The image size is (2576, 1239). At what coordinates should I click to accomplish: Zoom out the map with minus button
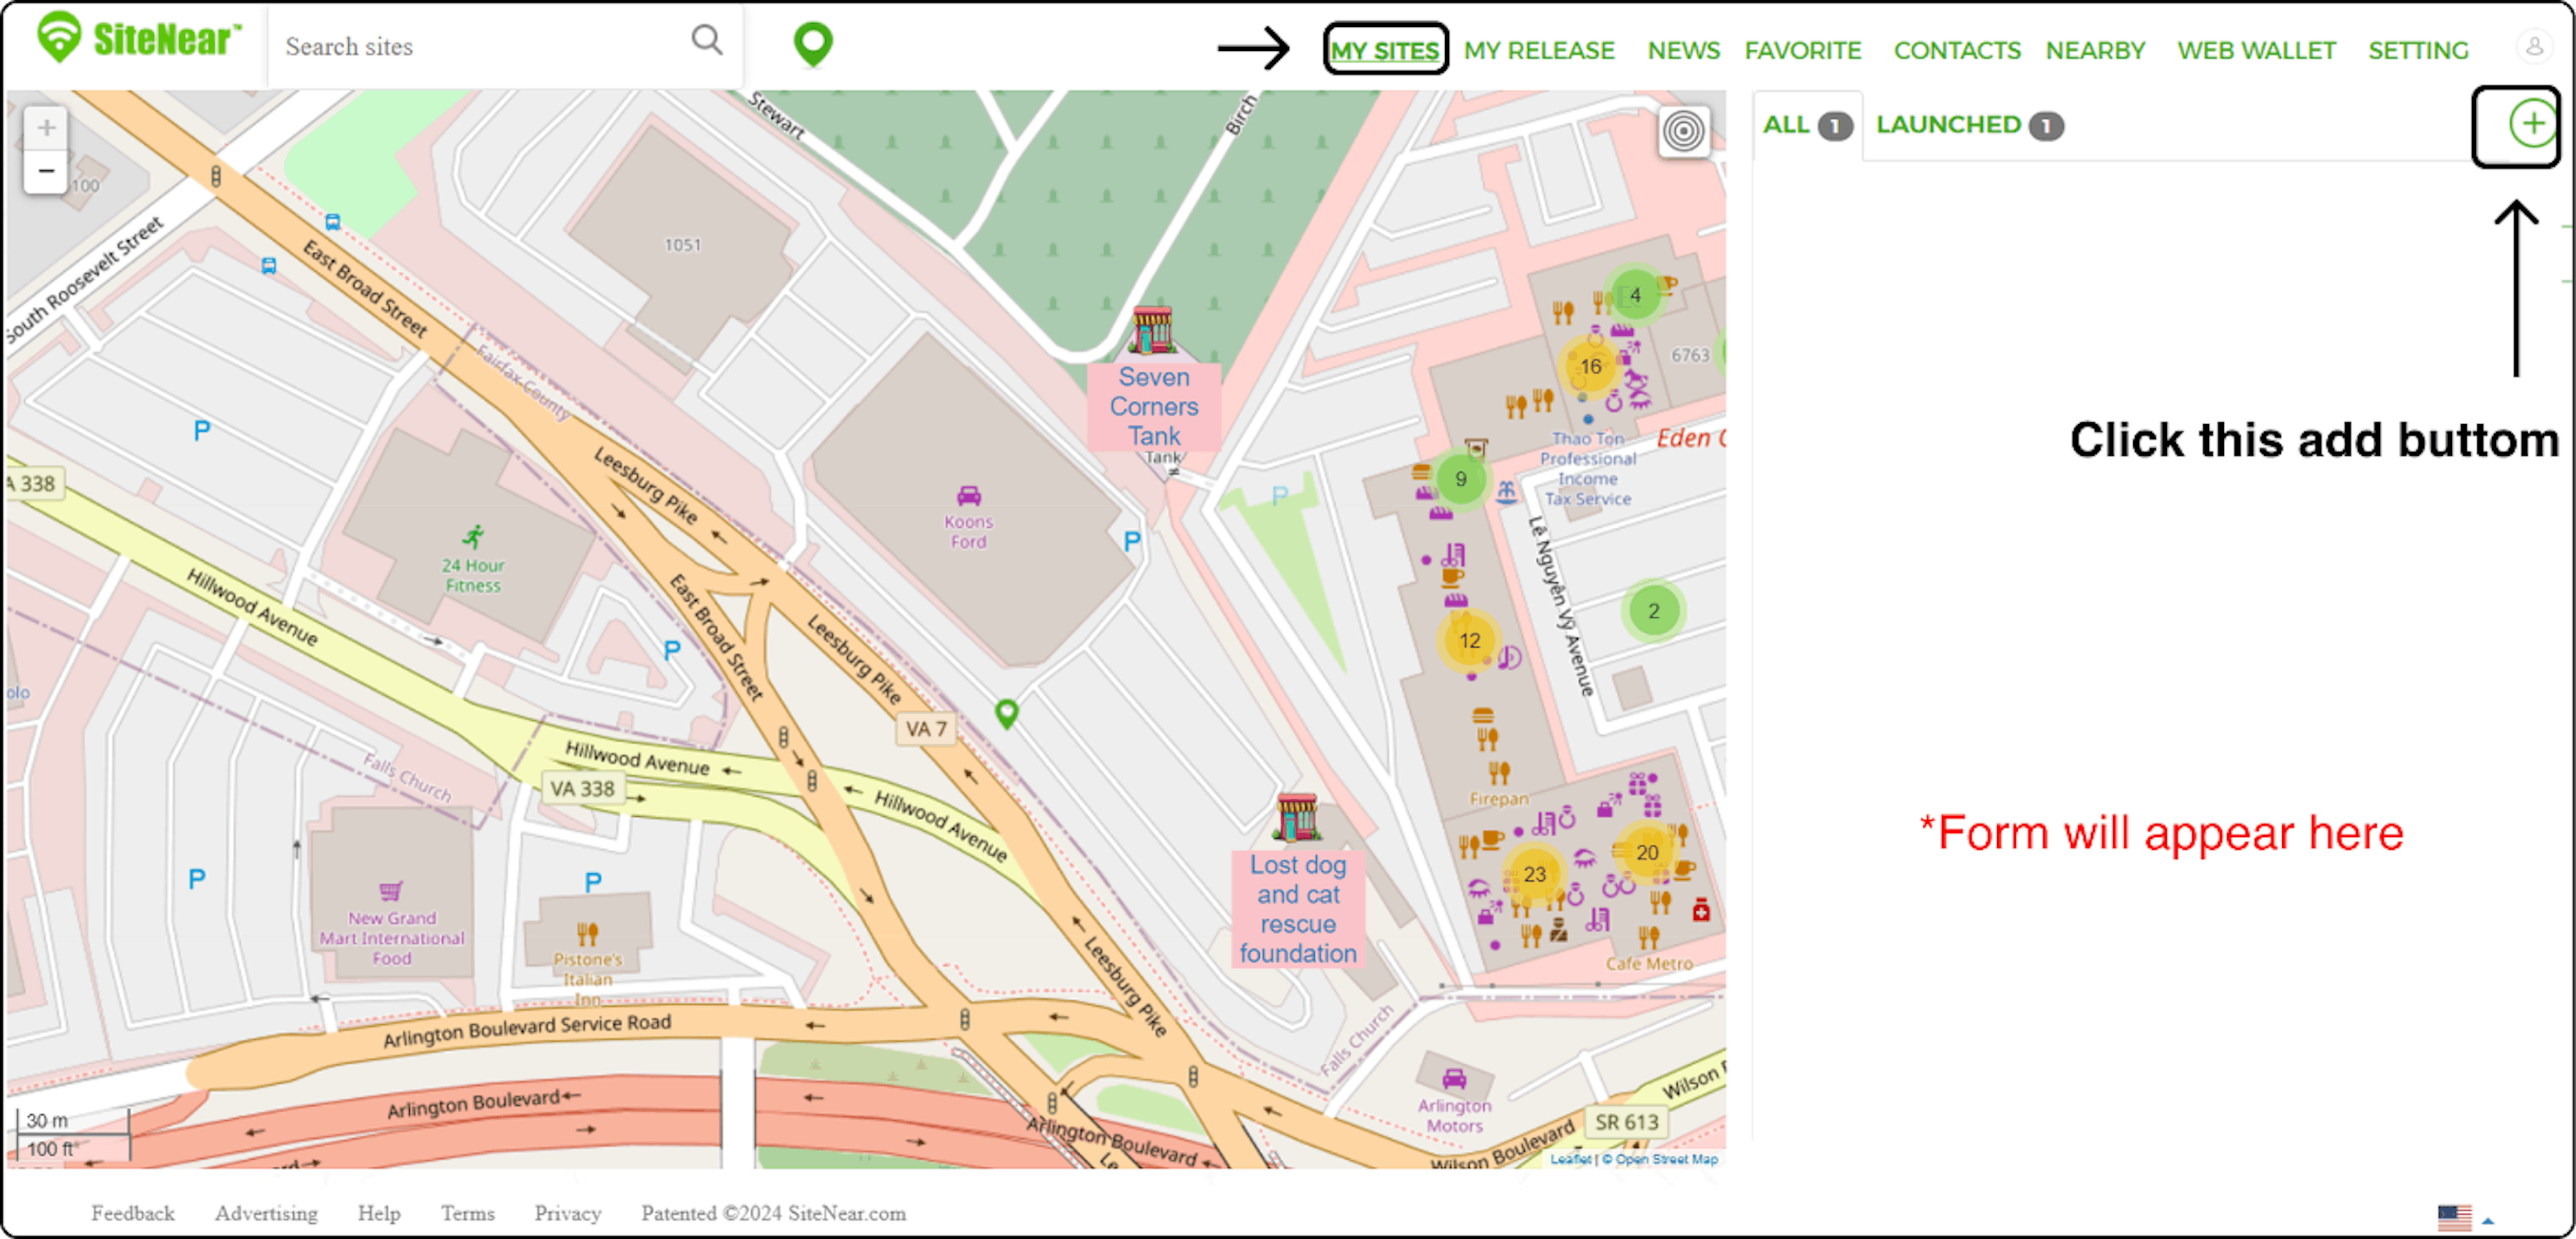point(46,170)
